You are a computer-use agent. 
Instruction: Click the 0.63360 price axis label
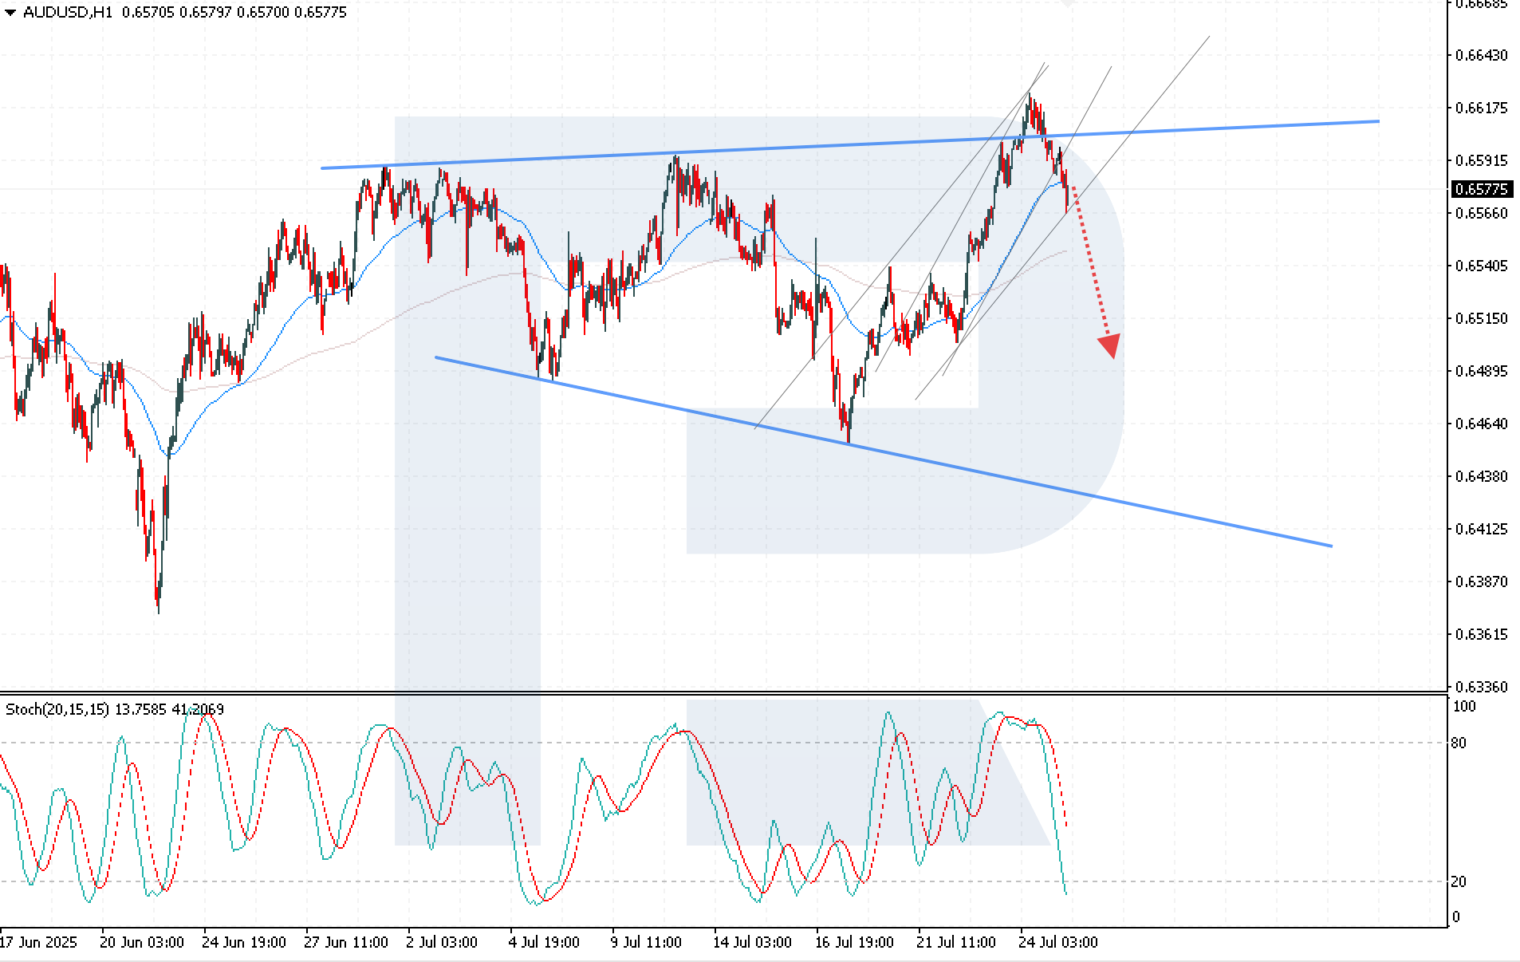(1481, 687)
